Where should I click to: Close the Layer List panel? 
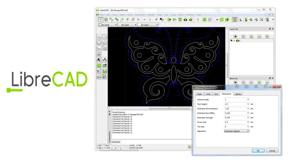click(x=273, y=29)
